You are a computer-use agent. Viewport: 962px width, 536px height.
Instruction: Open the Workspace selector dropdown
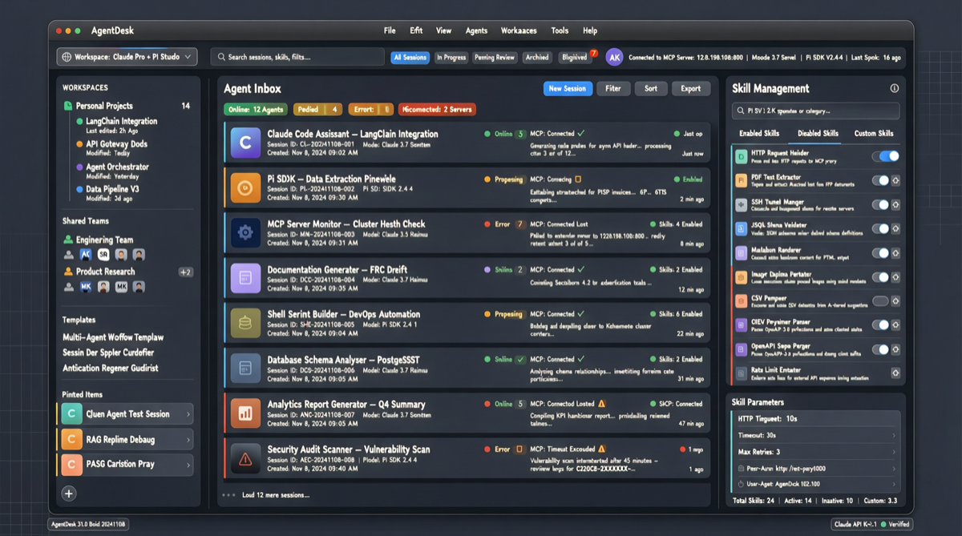[126, 57]
